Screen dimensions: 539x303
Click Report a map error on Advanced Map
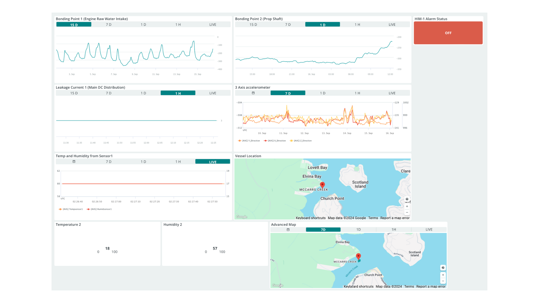point(431,286)
